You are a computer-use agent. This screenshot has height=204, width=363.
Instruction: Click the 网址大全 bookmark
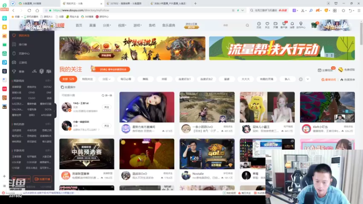pos(73,17)
